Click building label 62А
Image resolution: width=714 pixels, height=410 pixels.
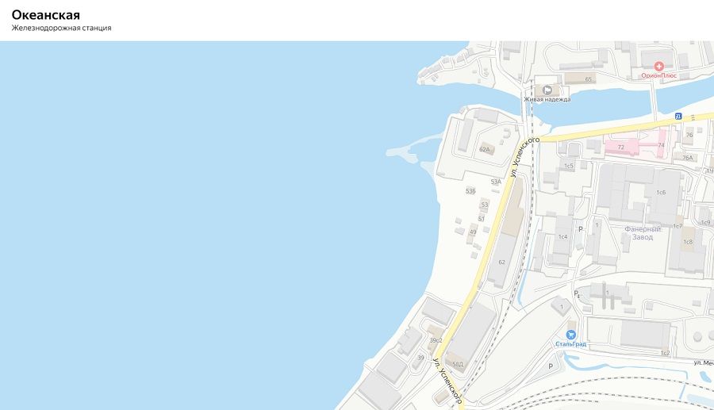coord(485,149)
